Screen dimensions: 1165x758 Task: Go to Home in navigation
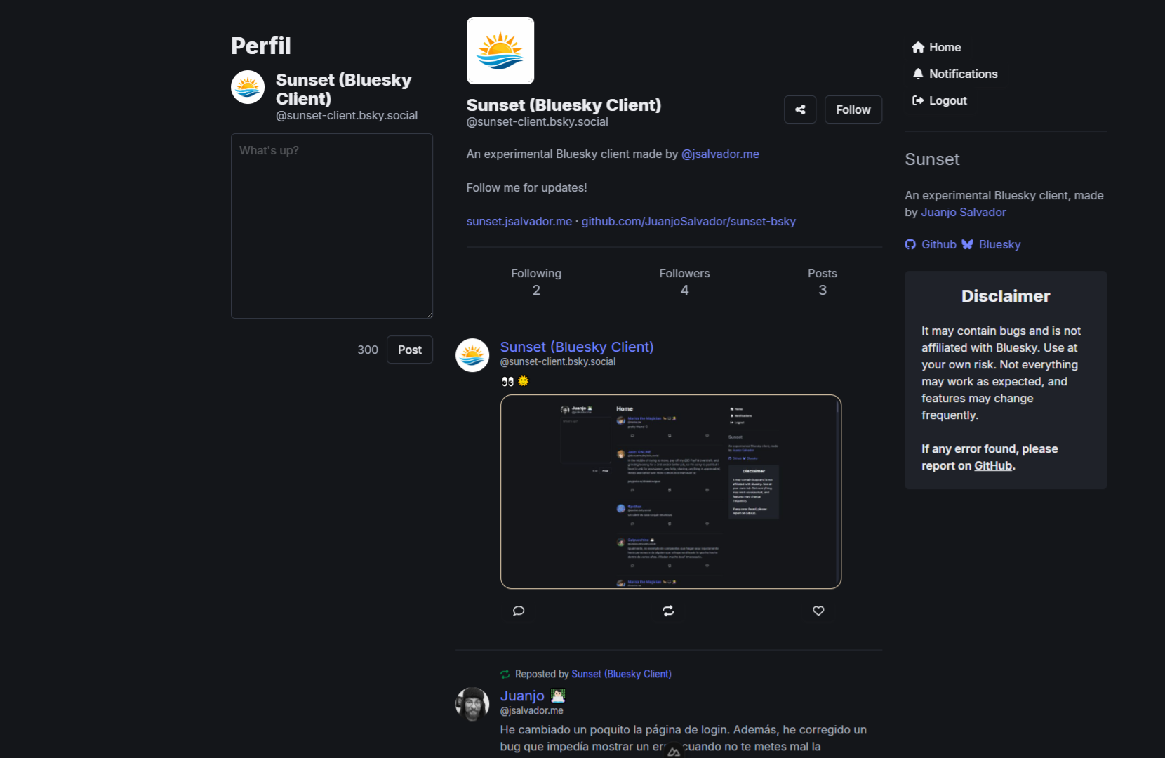click(x=937, y=47)
